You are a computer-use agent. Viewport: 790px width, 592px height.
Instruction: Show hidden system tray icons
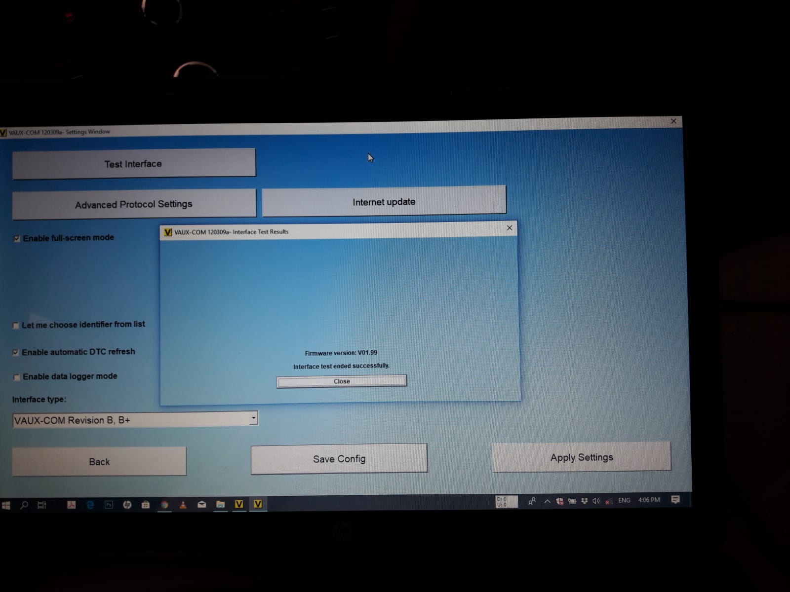pyautogui.click(x=547, y=501)
